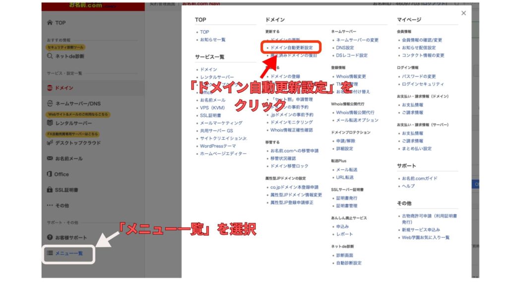508x286 pixels.
Task: Click お名前.comガイド support link
Action: [x=419, y=178]
